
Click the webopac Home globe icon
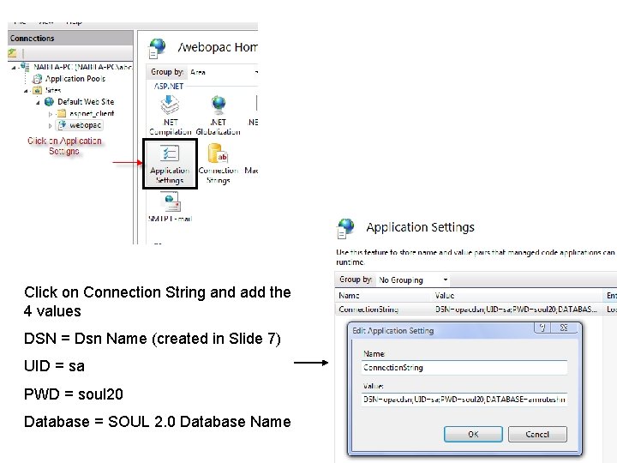pyautogui.click(x=158, y=48)
